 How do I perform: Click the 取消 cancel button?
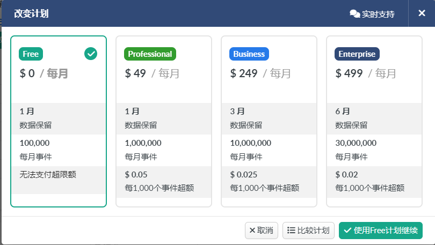[261, 231]
